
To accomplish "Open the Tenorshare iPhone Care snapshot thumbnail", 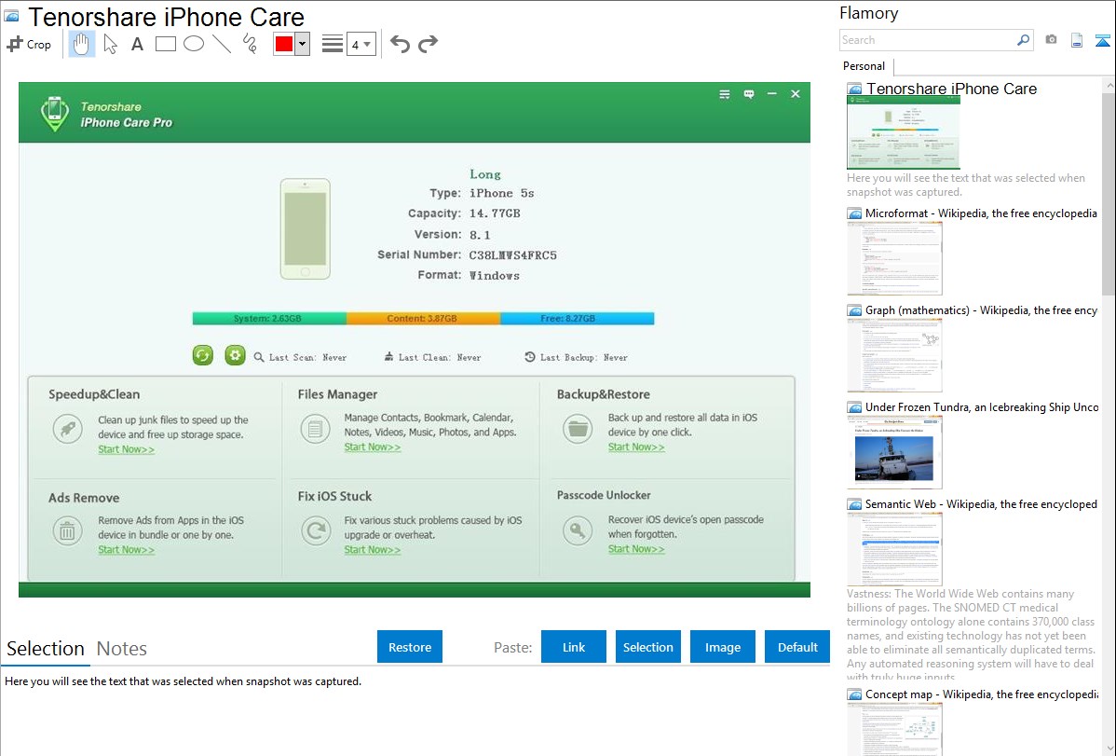I will tap(904, 133).
